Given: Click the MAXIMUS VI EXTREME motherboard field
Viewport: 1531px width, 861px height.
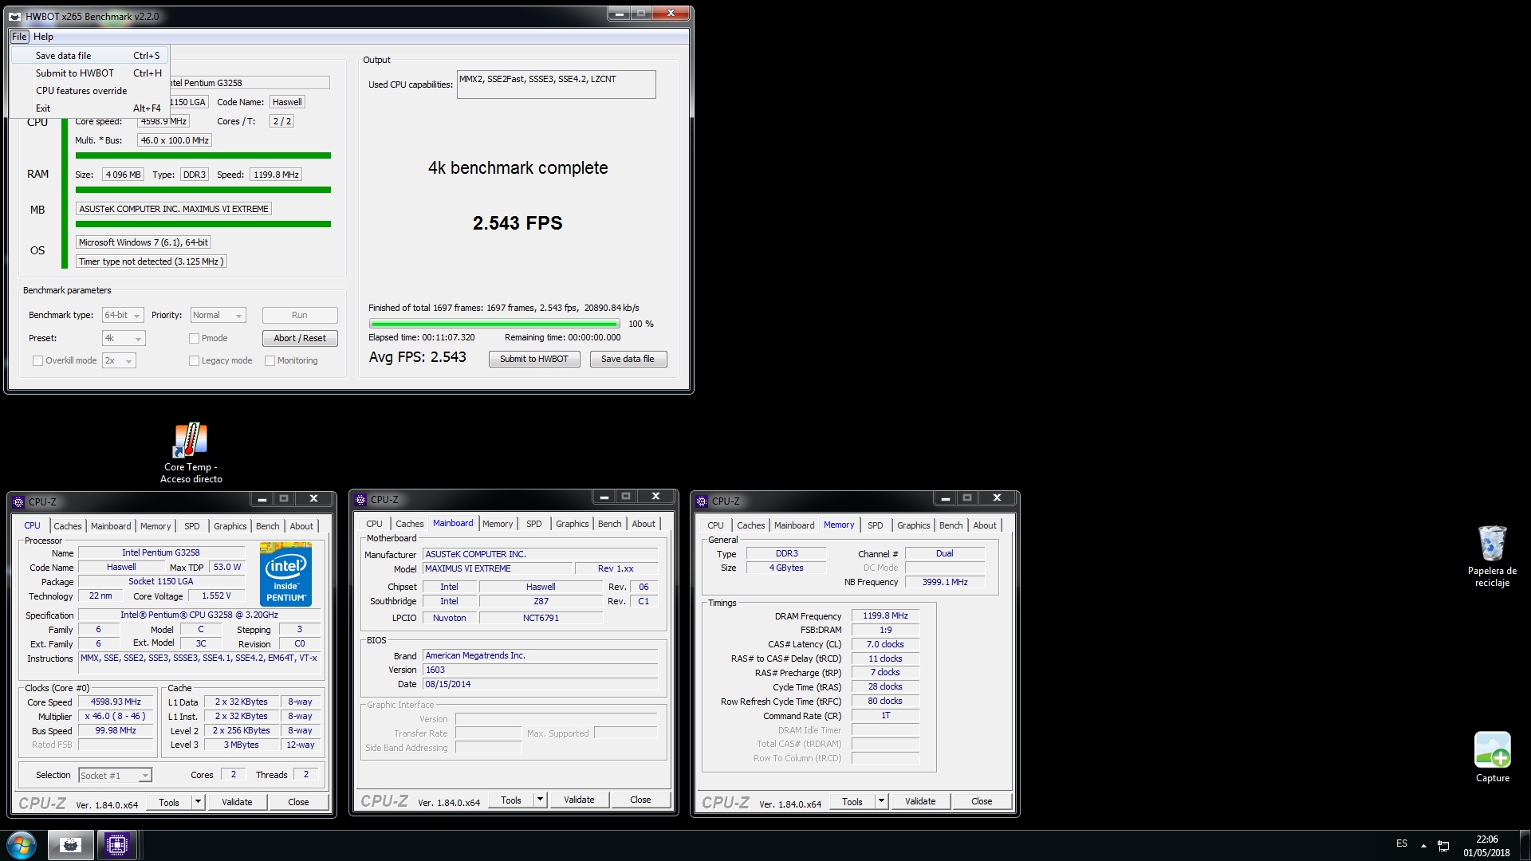Looking at the screenshot, I should pos(174,209).
